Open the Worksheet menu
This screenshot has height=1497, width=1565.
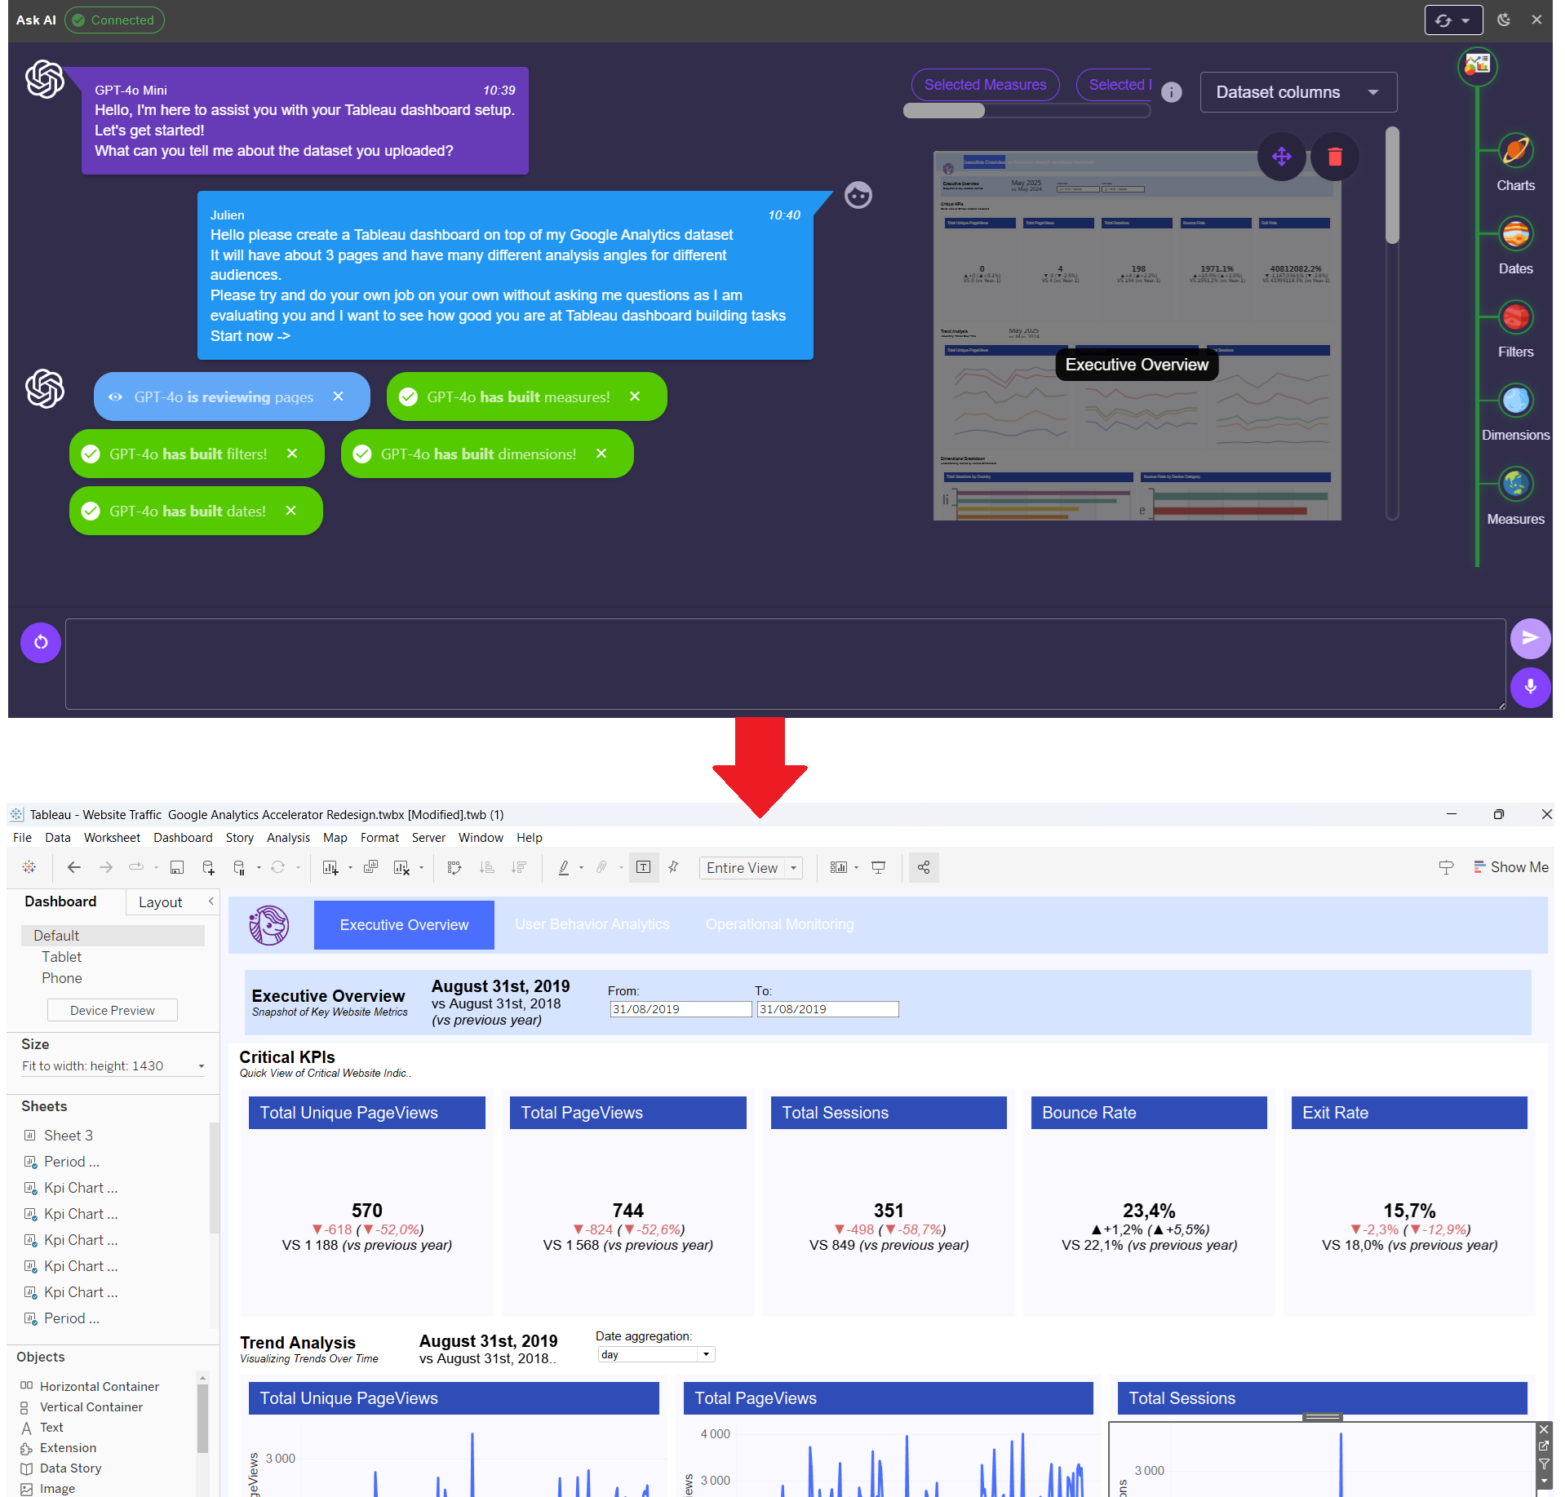tap(112, 838)
